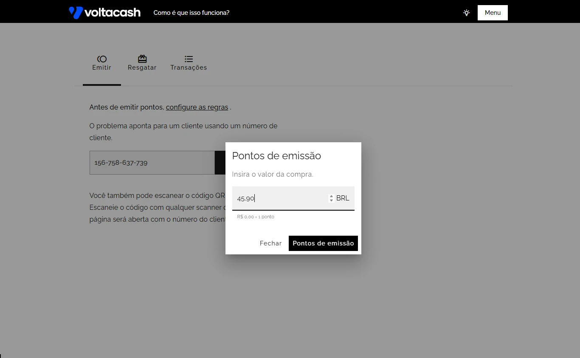Open the 'Como é que isso funciona?' link
Image resolution: width=580 pixels, height=358 pixels.
[191, 13]
